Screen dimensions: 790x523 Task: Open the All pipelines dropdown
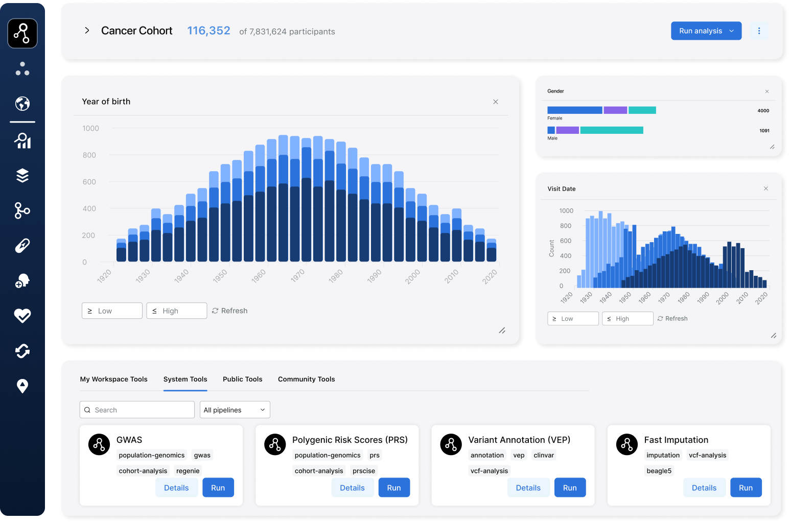(235, 410)
